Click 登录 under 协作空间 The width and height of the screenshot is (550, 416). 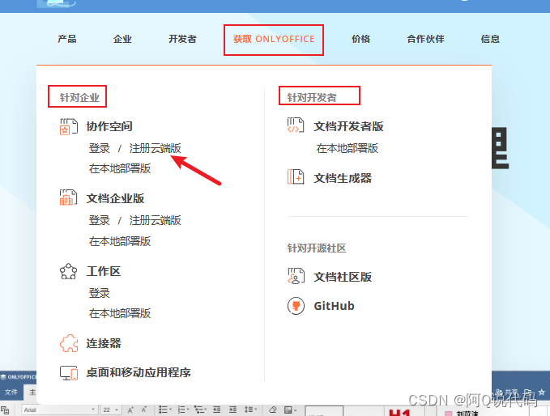click(x=100, y=148)
